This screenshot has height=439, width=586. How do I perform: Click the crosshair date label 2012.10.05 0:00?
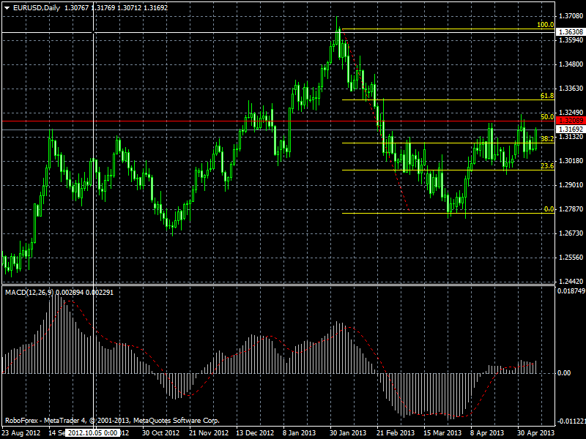click(93, 433)
